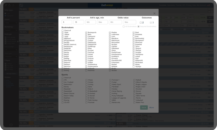The image size is (217, 130).
Task: Select the Live arbs type radio
Action: tap(5, 13)
